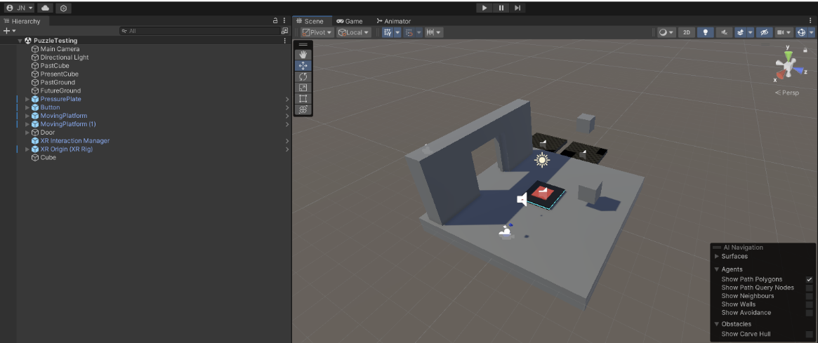Select Main Camera in hierarchy
This screenshot has width=818, height=343.
(x=60, y=49)
